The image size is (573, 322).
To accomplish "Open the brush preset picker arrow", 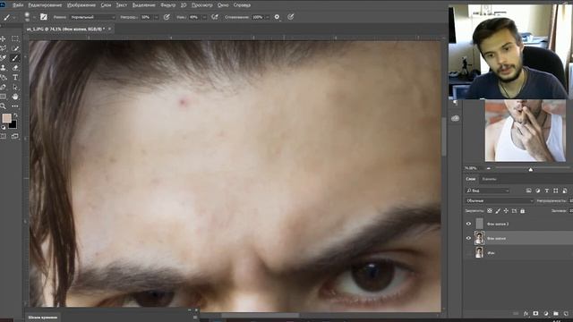I will point(33,17).
